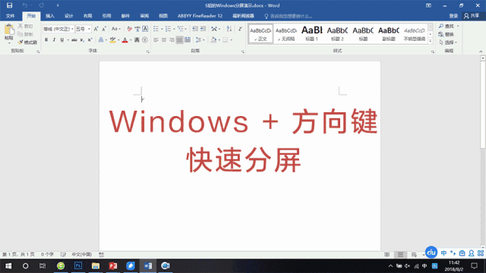Toggle Underline formatting

pyautogui.click(x=62, y=40)
